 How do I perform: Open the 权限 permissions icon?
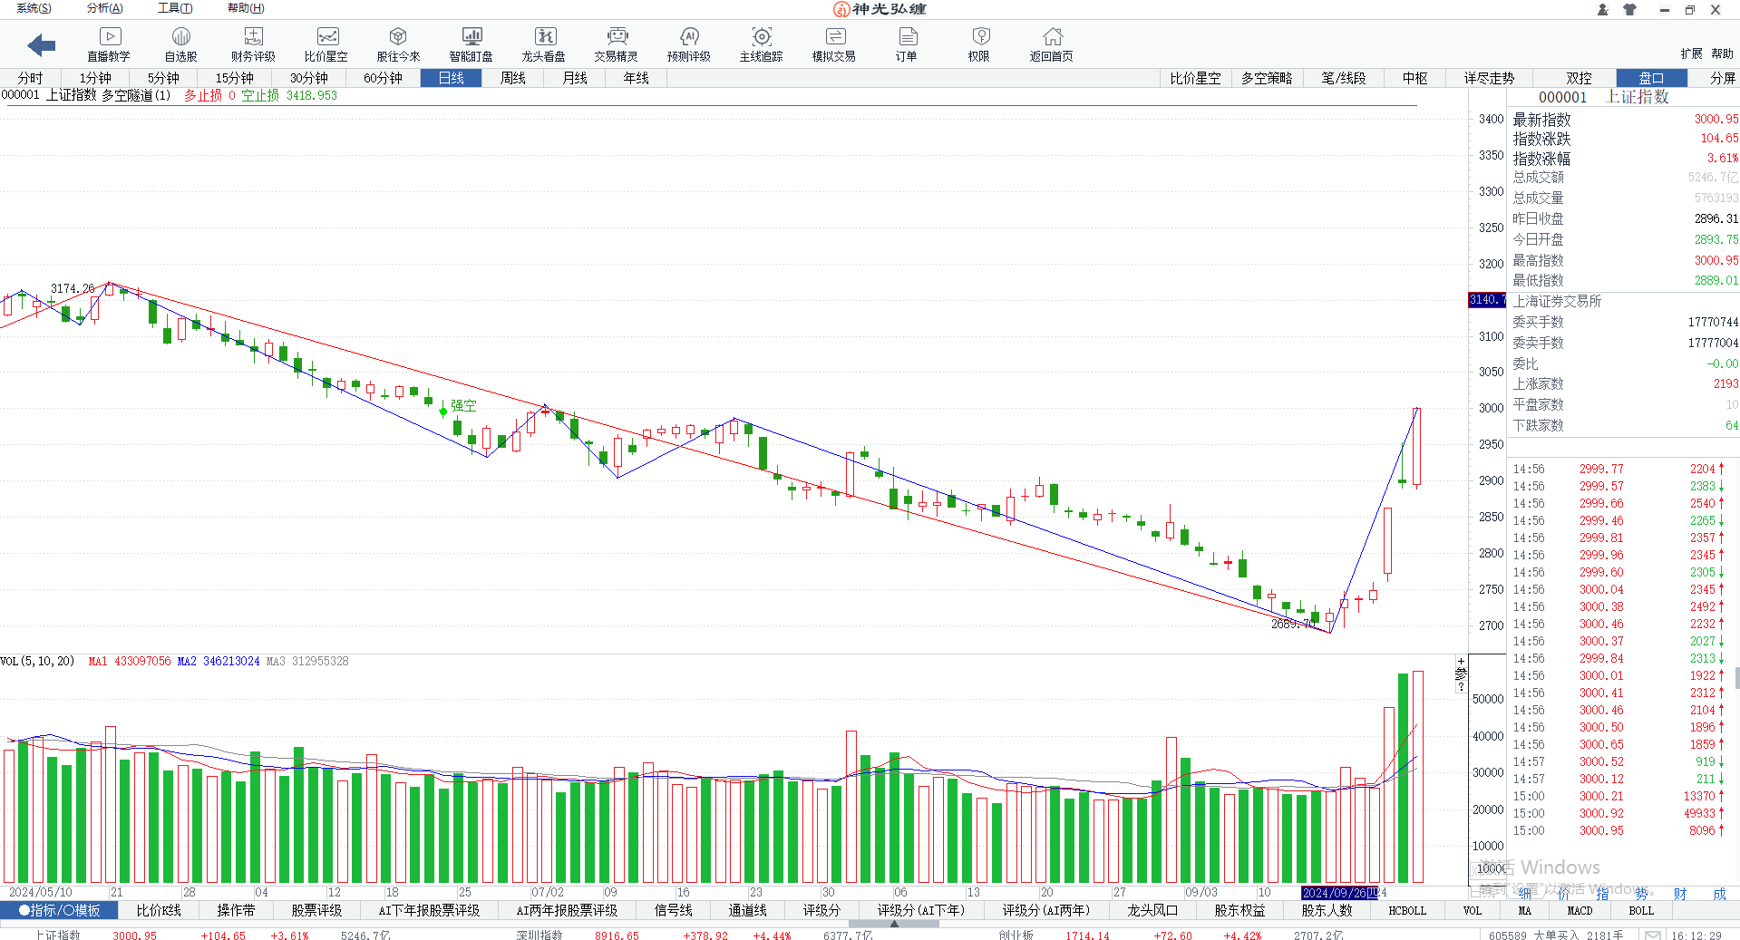pyautogui.click(x=979, y=44)
